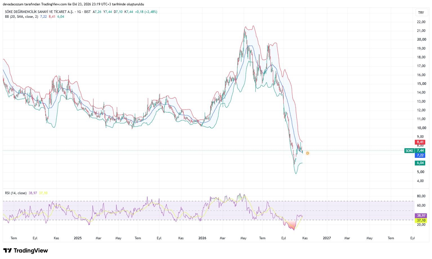The width and height of the screenshot is (432, 259).
Task: Click the TRY currency label
Action: (421, 12)
